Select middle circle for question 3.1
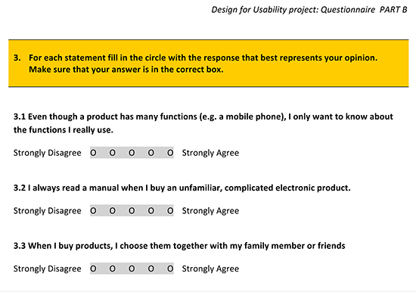The width and height of the screenshot is (416, 292). [x=132, y=153]
